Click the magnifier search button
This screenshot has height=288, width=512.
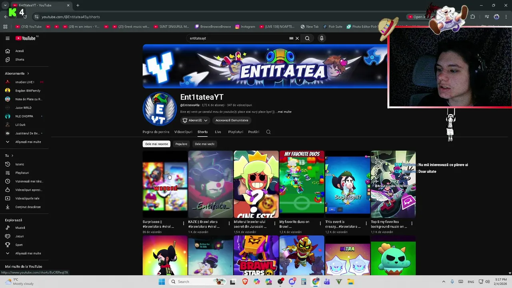[x=307, y=38]
